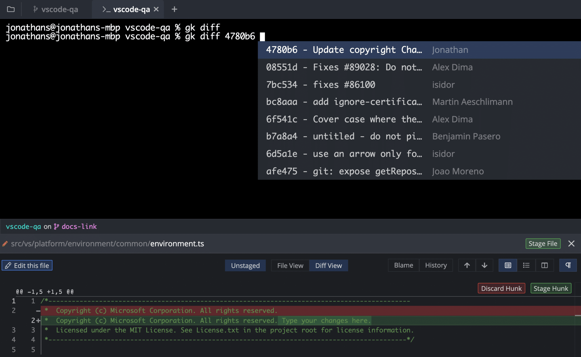Image resolution: width=581 pixels, height=357 pixels.
Task: Keep Diff View enabled
Action: [x=329, y=265]
